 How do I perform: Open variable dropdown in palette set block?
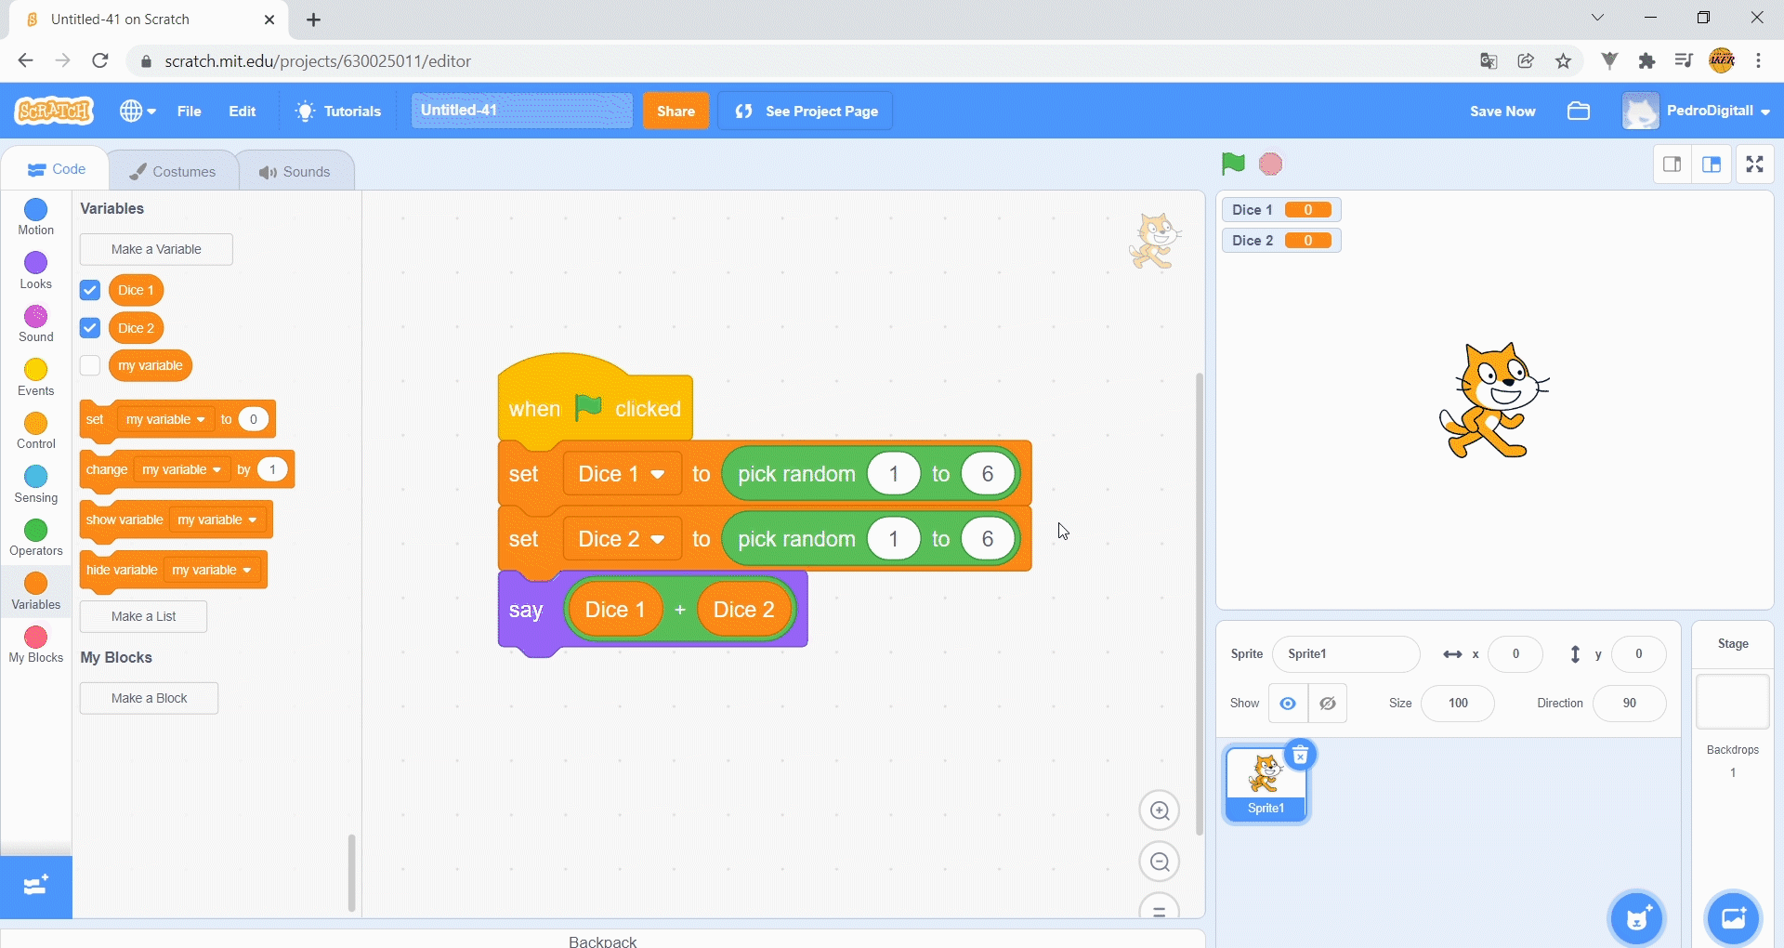pos(165,419)
